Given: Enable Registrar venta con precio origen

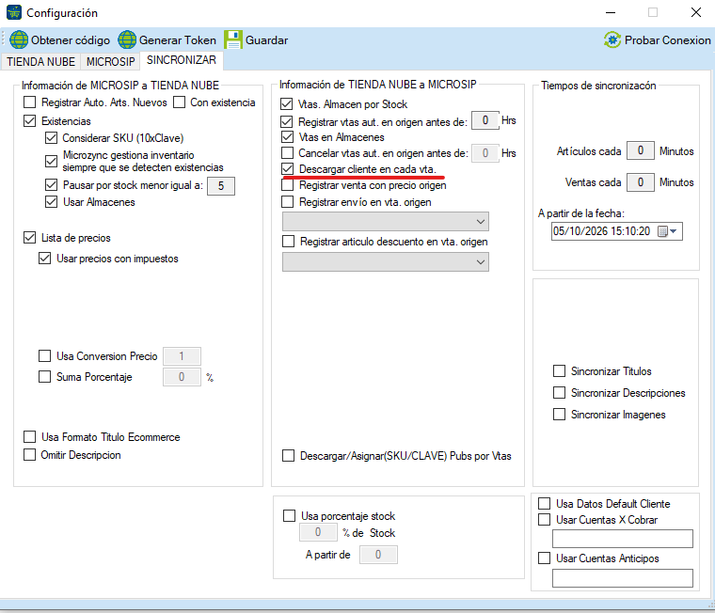Looking at the screenshot, I should point(287,185).
